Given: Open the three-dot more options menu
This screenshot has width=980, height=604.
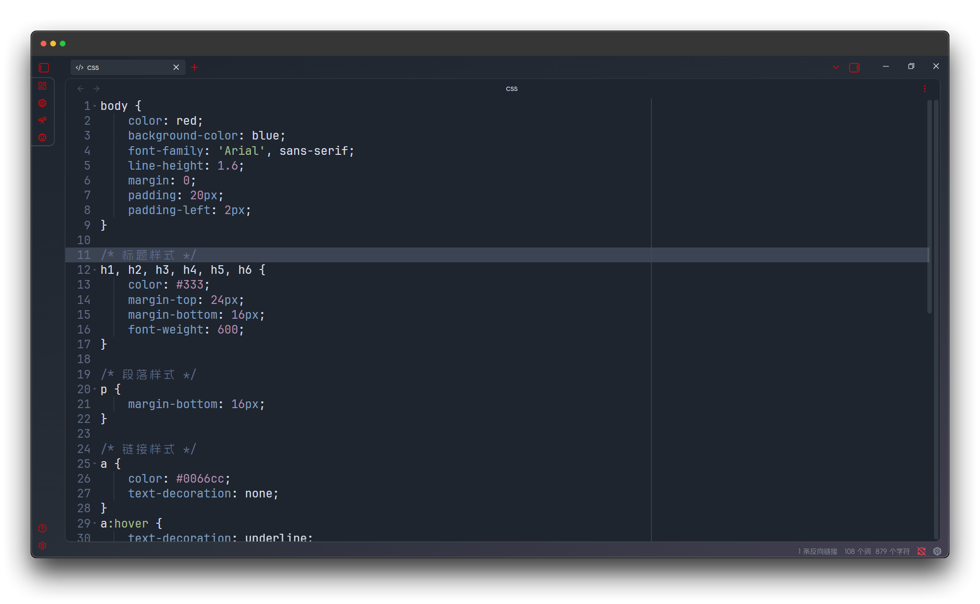Looking at the screenshot, I should pos(925,89).
